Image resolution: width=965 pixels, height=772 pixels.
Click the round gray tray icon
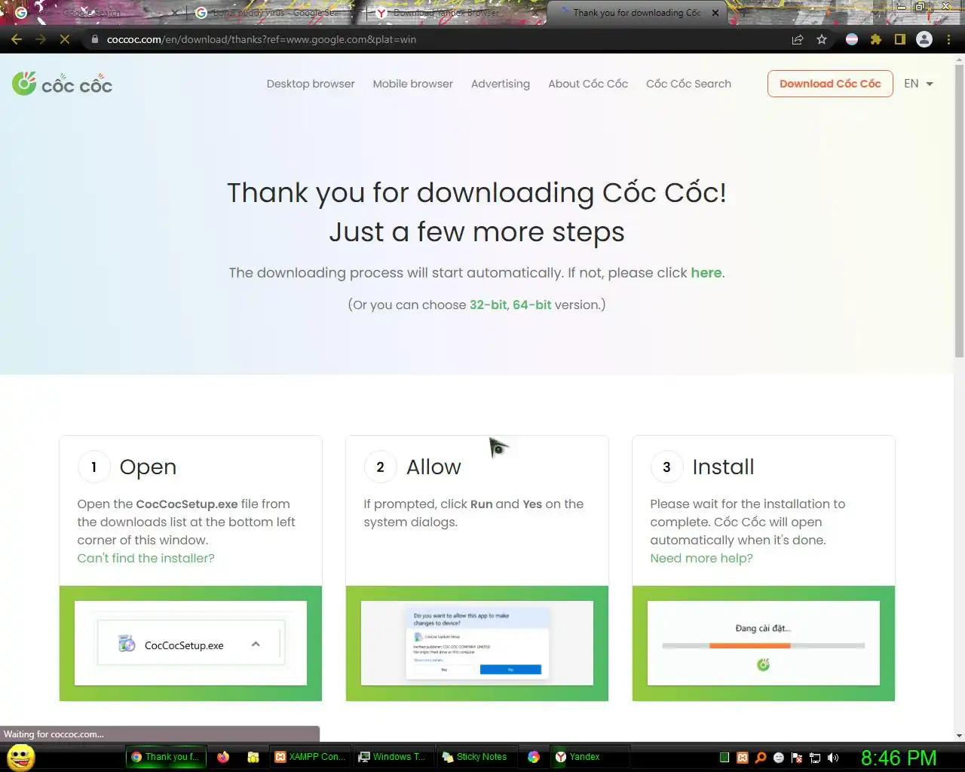[779, 758]
